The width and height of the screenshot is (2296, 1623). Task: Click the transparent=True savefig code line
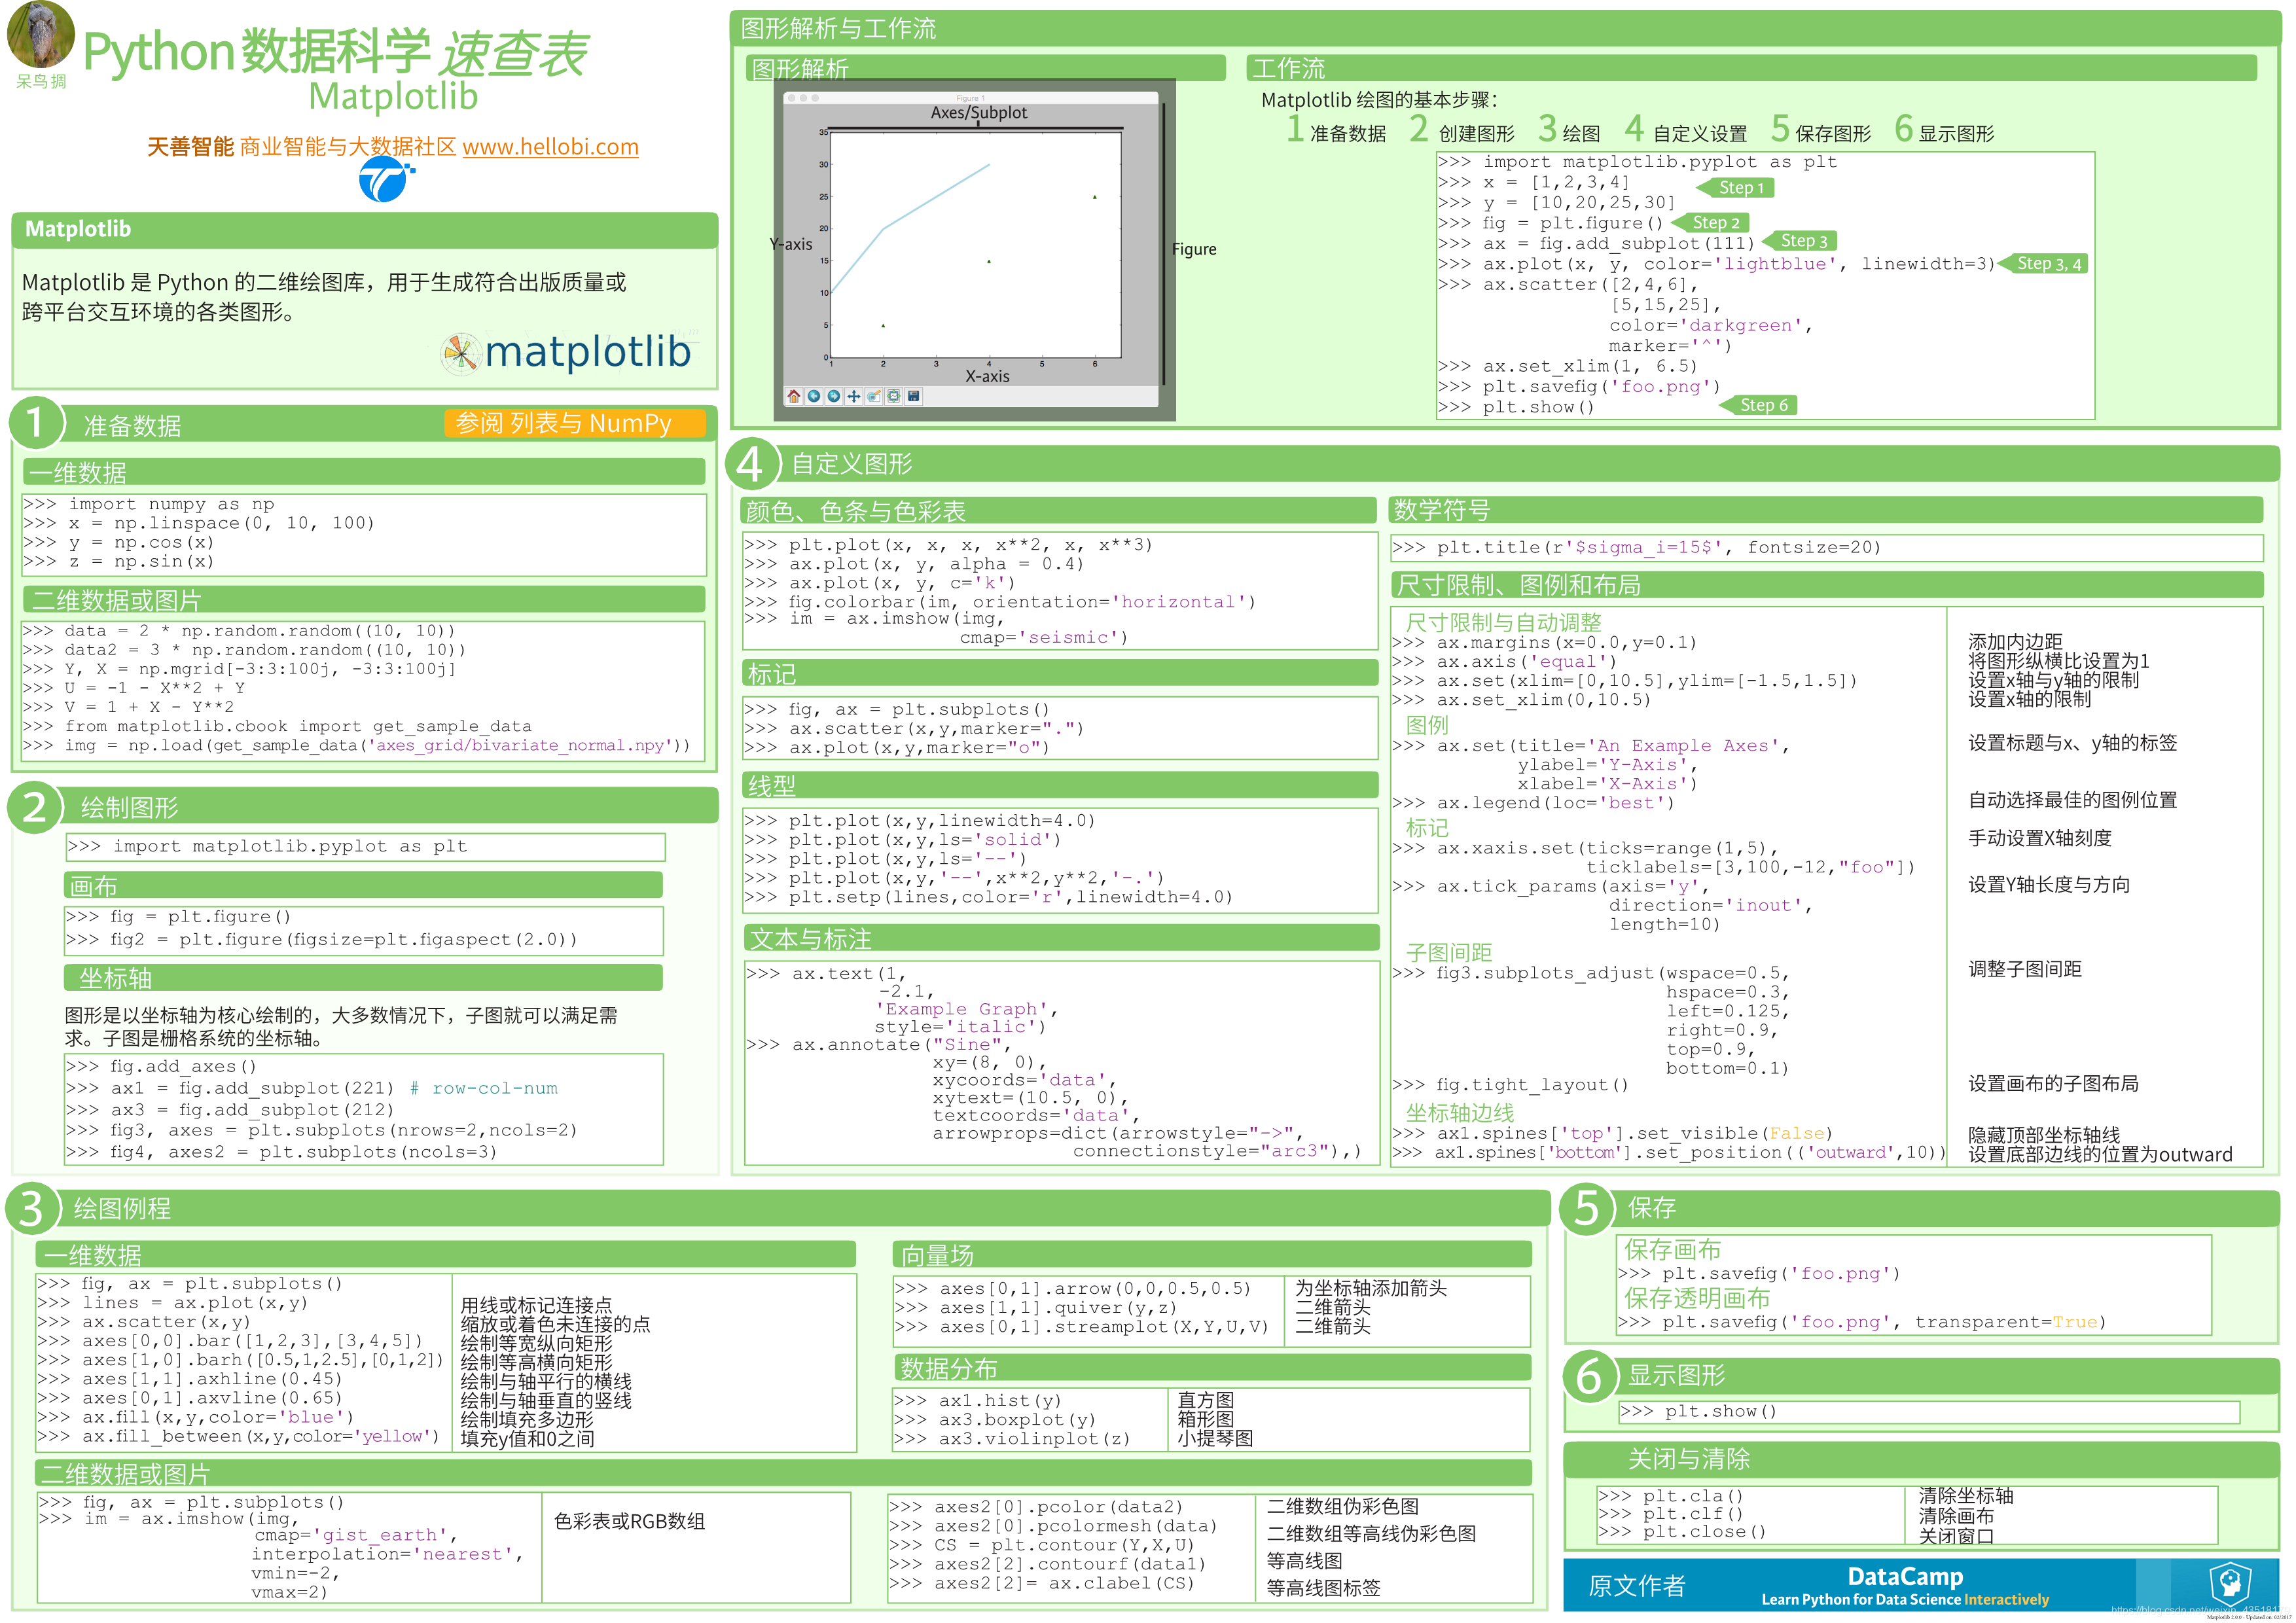1862,1322
